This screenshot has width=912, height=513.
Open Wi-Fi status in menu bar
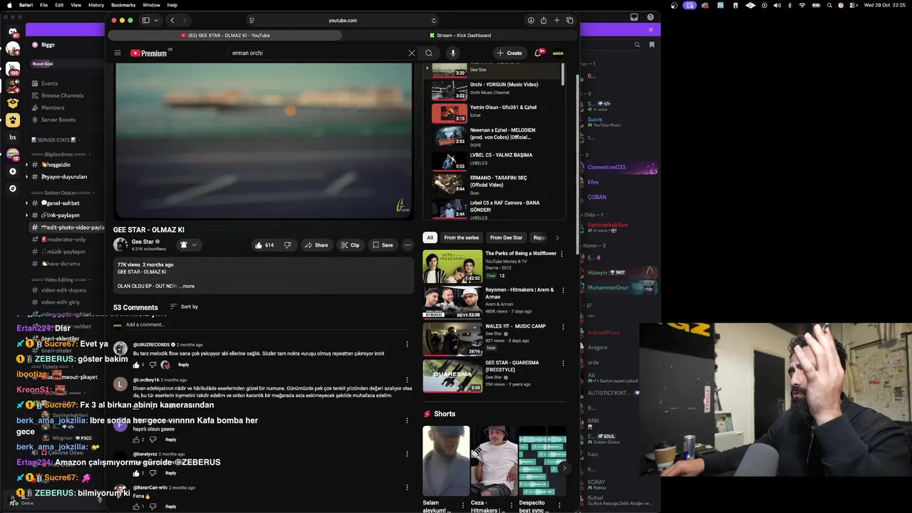pyautogui.click(x=802, y=5)
